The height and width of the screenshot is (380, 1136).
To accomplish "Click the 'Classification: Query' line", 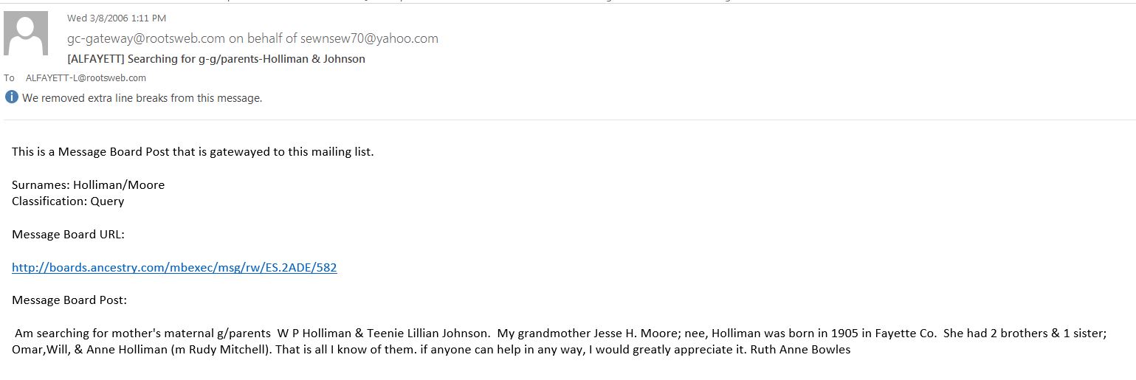I will pyautogui.click(x=68, y=201).
